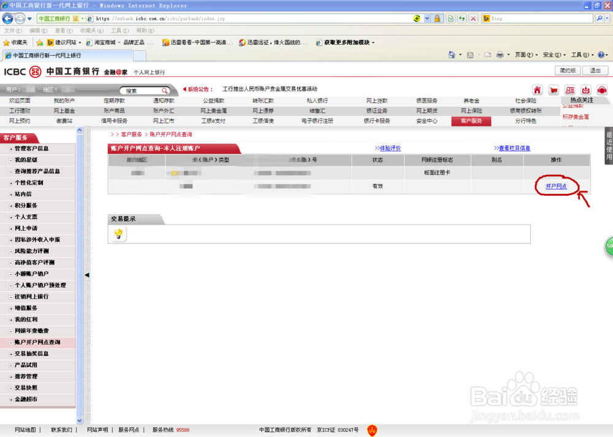Click the padlock security icon in the address bar
Screen dimensions: 613x437
pos(437,18)
